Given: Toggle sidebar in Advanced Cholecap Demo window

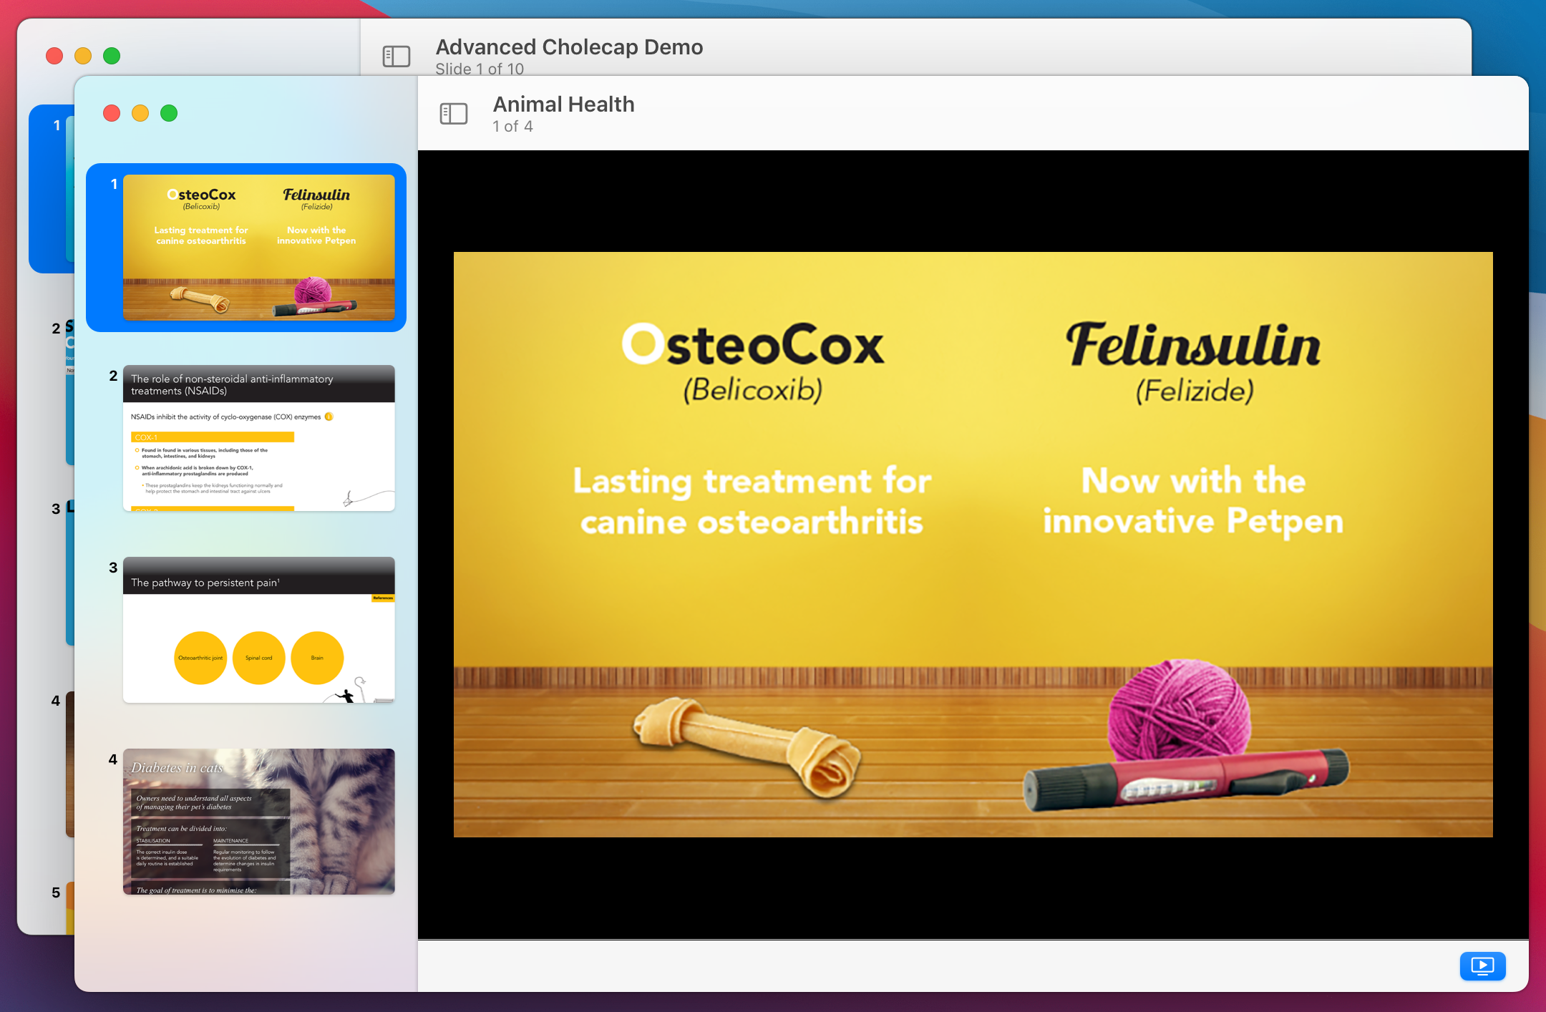Looking at the screenshot, I should coord(396,57).
